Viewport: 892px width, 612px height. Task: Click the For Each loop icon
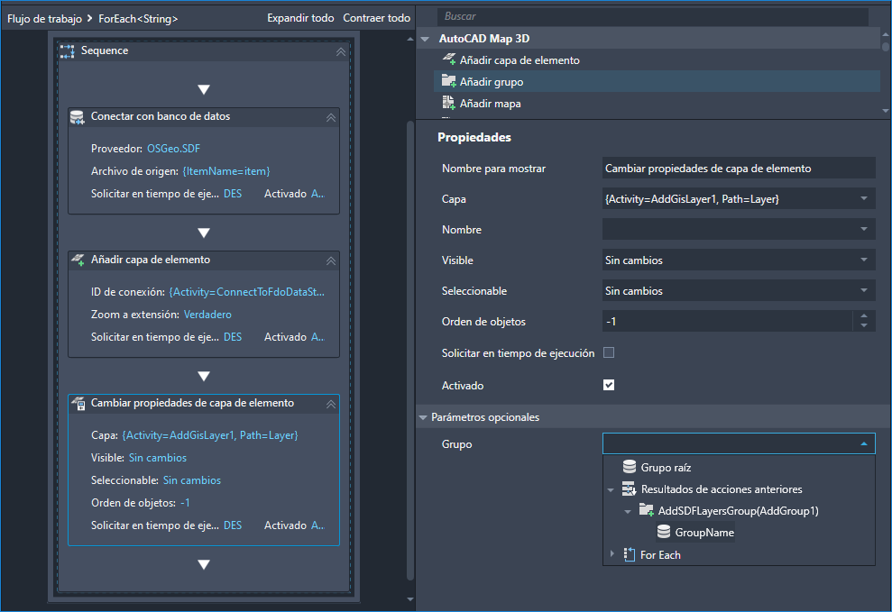pyautogui.click(x=630, y=554)
